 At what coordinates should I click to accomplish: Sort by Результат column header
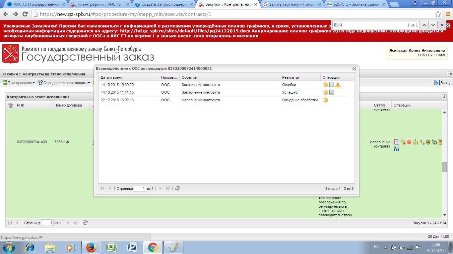[x=300, y=77]
